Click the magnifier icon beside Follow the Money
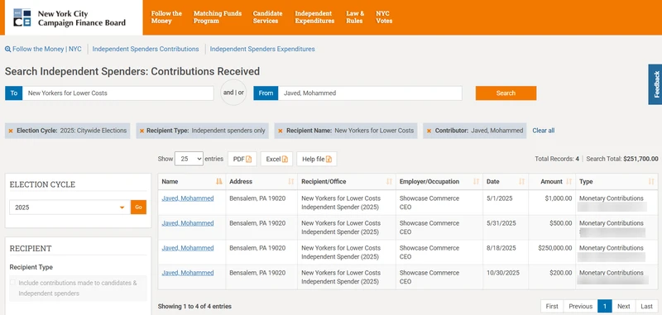Viewport: 662px width, 315px height. click(x=7, y=50)
